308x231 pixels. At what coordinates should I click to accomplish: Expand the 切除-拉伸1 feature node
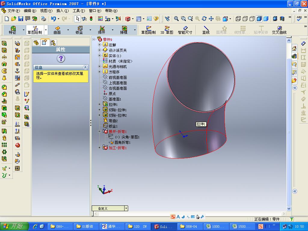[x=99, y=109]
